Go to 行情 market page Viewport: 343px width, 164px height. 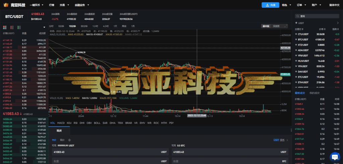coord(51,5)
